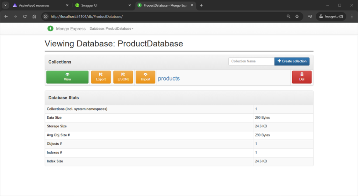Open the Incognito (2) profile indicator
Screen dimensions: 358x196
coord(331,16)
